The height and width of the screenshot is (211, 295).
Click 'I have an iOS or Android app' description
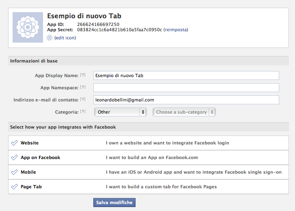point(194,172)
